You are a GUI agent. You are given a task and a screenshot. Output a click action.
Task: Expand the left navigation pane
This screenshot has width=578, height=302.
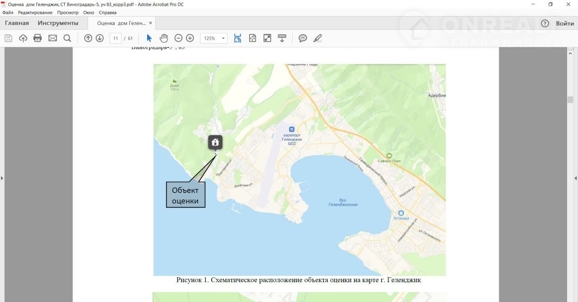click(2, 178)
